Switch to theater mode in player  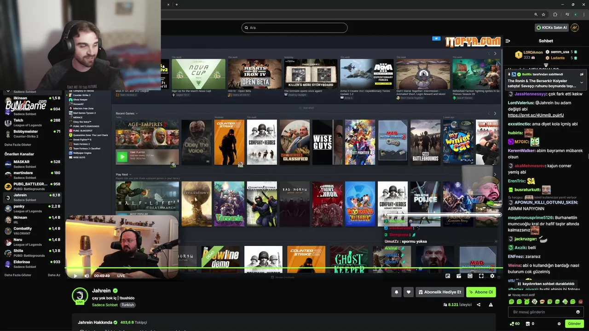(x=470, y=276)
